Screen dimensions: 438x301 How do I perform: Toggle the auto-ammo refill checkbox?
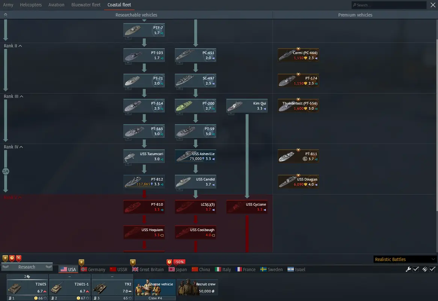coord(432,269)
